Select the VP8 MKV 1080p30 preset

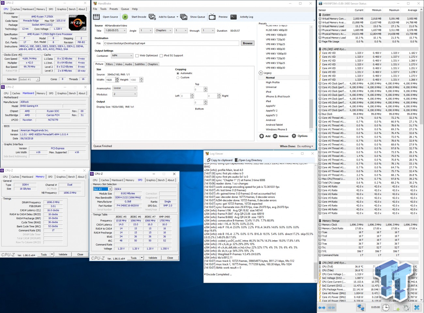click(276, 35)
